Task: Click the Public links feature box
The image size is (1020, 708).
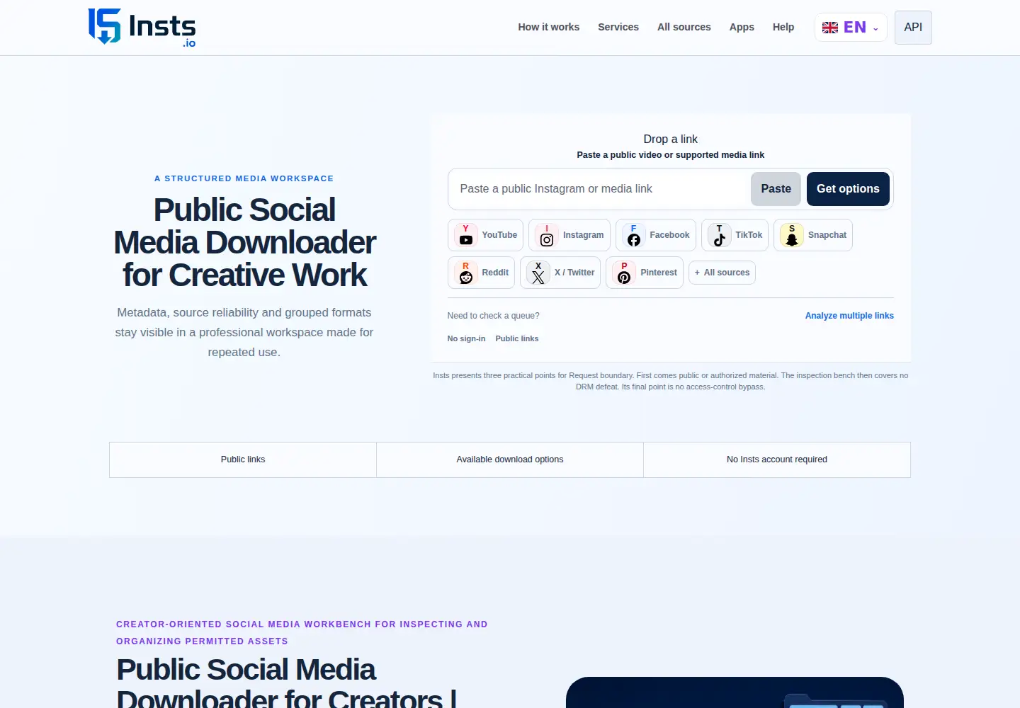Action: (243, 459)
